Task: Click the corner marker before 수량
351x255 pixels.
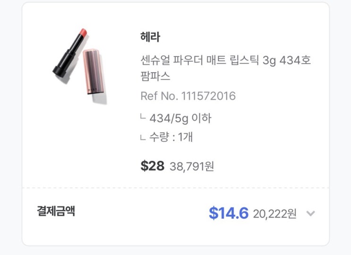Action: 143,138
